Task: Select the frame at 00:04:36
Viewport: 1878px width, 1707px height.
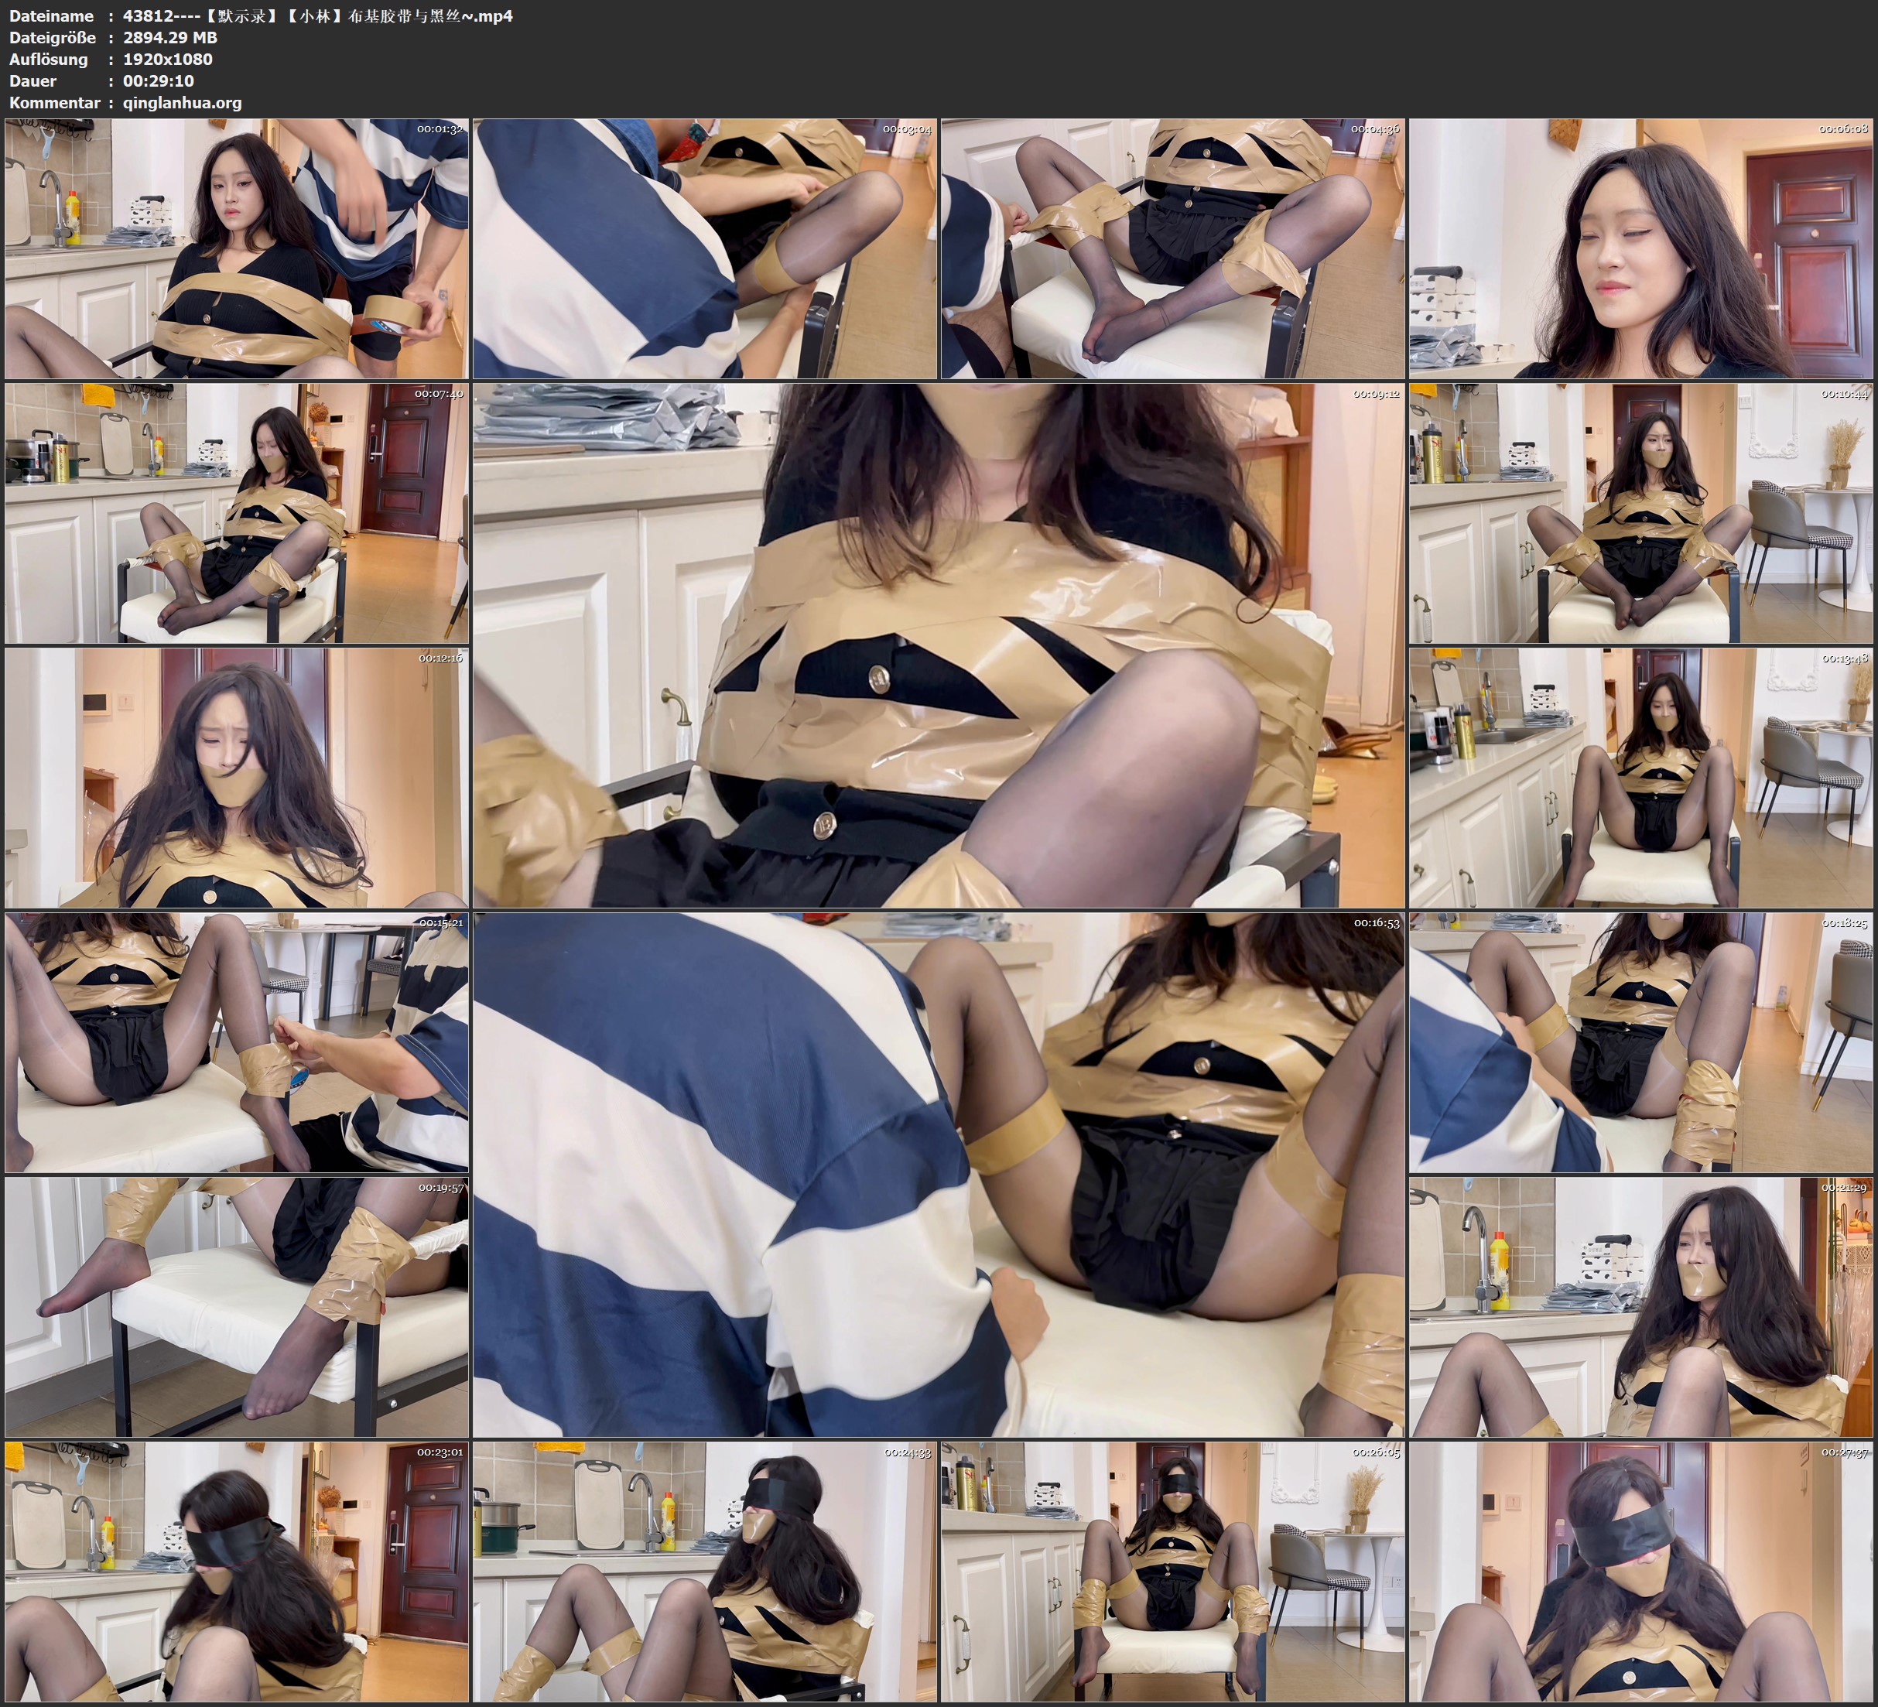Action: tap(1172, 248)
